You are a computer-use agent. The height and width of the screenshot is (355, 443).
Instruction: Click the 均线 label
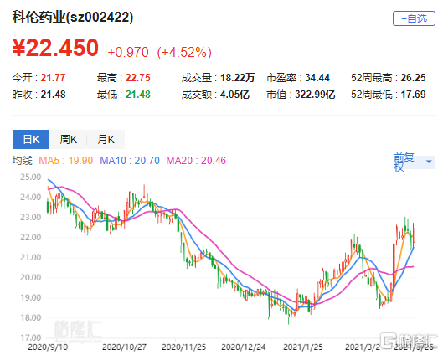23,161
